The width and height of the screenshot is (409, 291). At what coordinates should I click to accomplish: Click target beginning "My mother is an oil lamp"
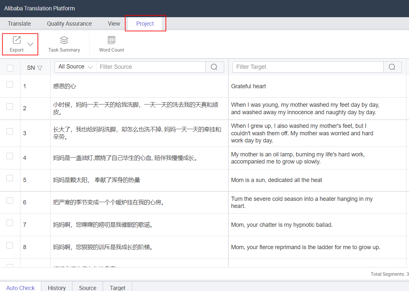point(298,158)
